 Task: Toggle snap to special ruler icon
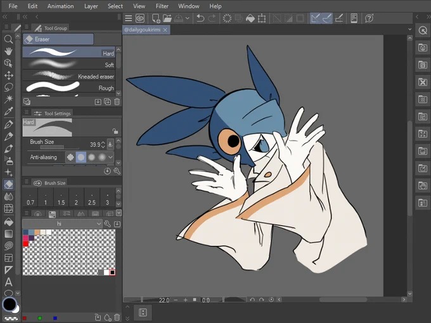pos(327,18)
